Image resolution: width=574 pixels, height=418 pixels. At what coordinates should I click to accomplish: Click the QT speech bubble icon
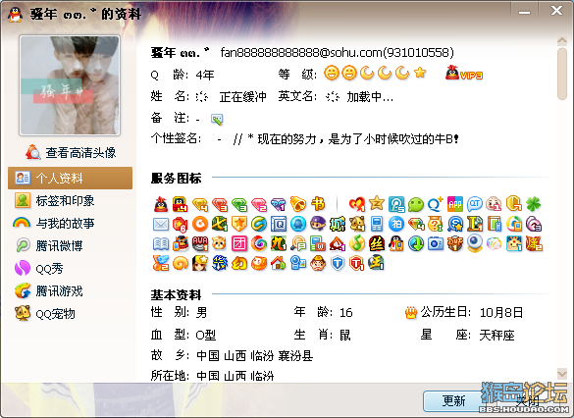point(475,204)
